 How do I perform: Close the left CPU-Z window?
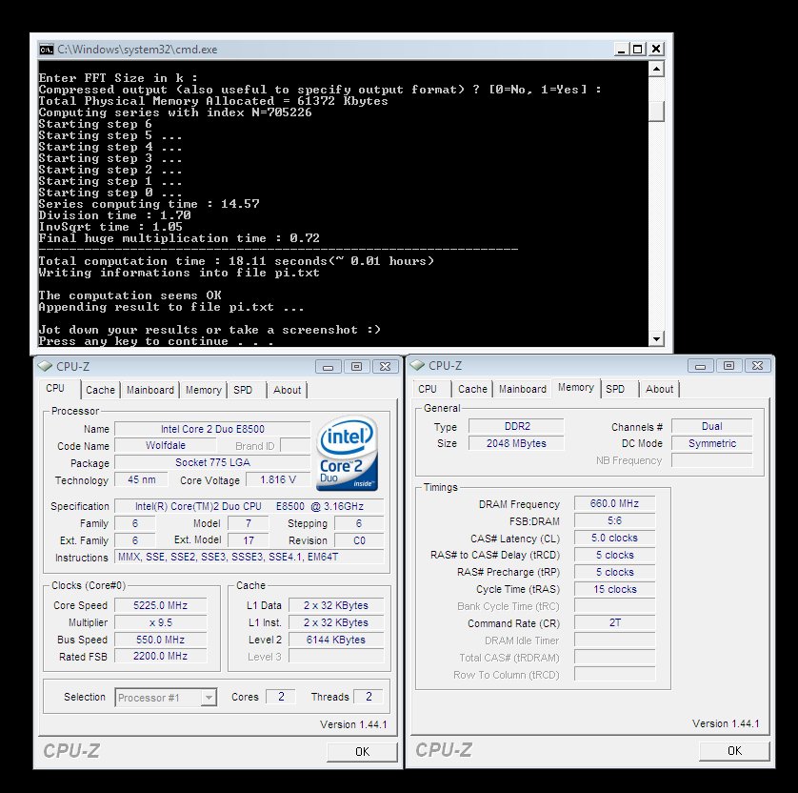[x=386, y=367]
